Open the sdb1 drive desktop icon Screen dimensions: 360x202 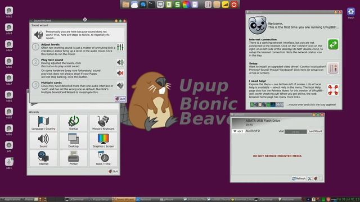pyautogui.click(x=9, y=96)
